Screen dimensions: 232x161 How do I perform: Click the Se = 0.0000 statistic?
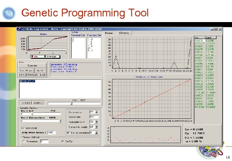[x=194, y=129]
